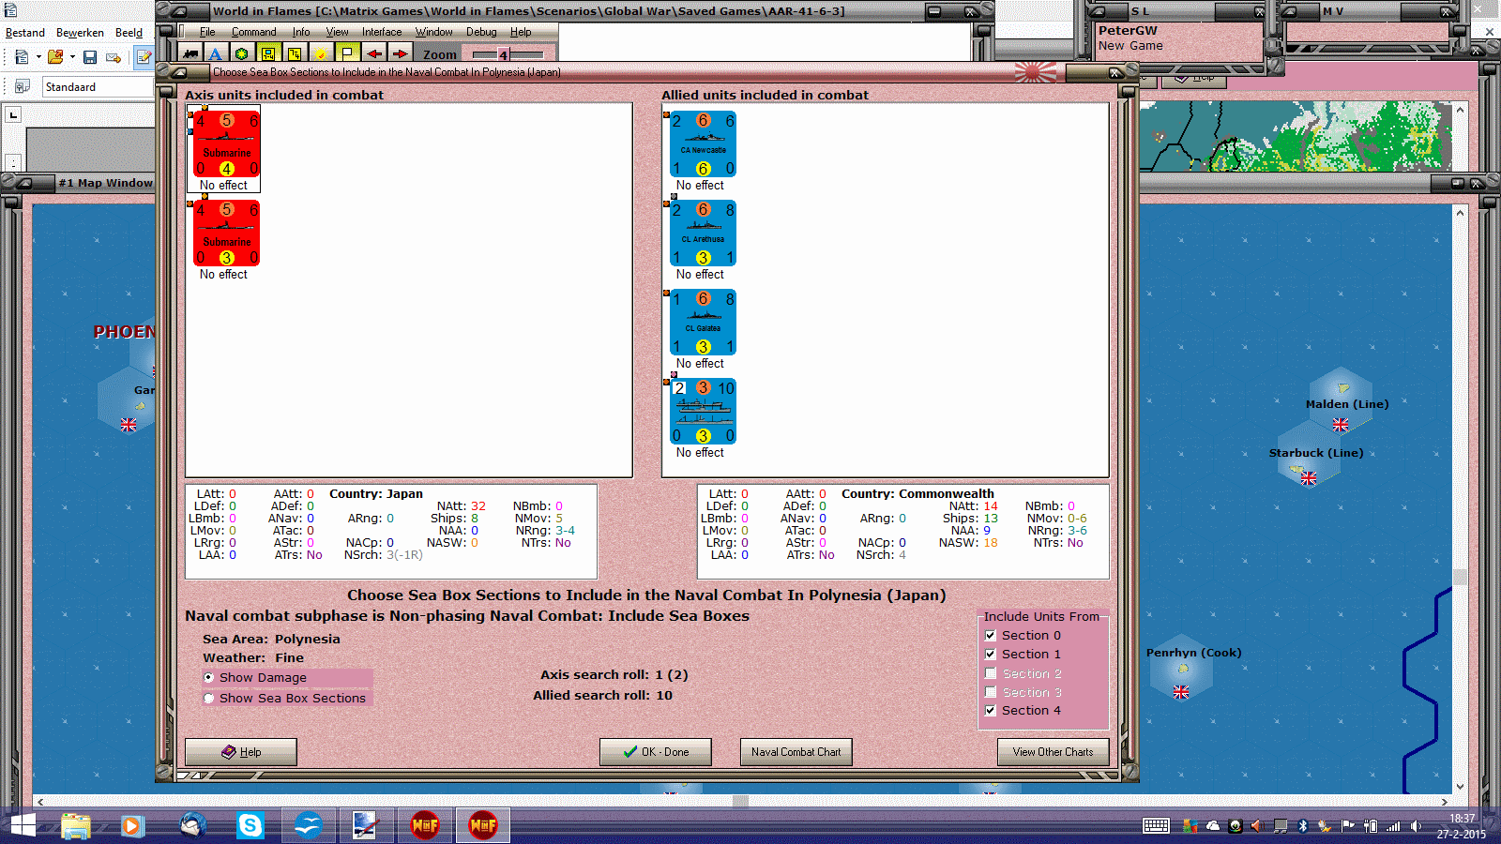Open the Interface menu

click(382, 32)
